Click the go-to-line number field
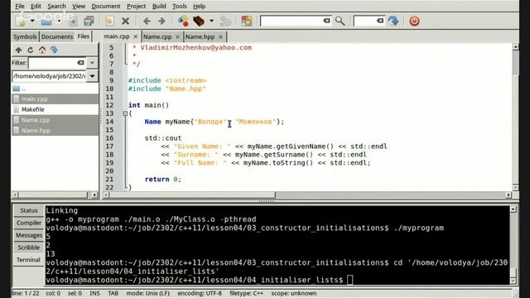The width and height of the screenshot is (530, 298). tap(364, 21)
